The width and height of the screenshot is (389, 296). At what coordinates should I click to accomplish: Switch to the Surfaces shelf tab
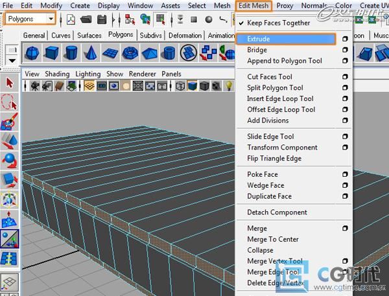[89, 36]
